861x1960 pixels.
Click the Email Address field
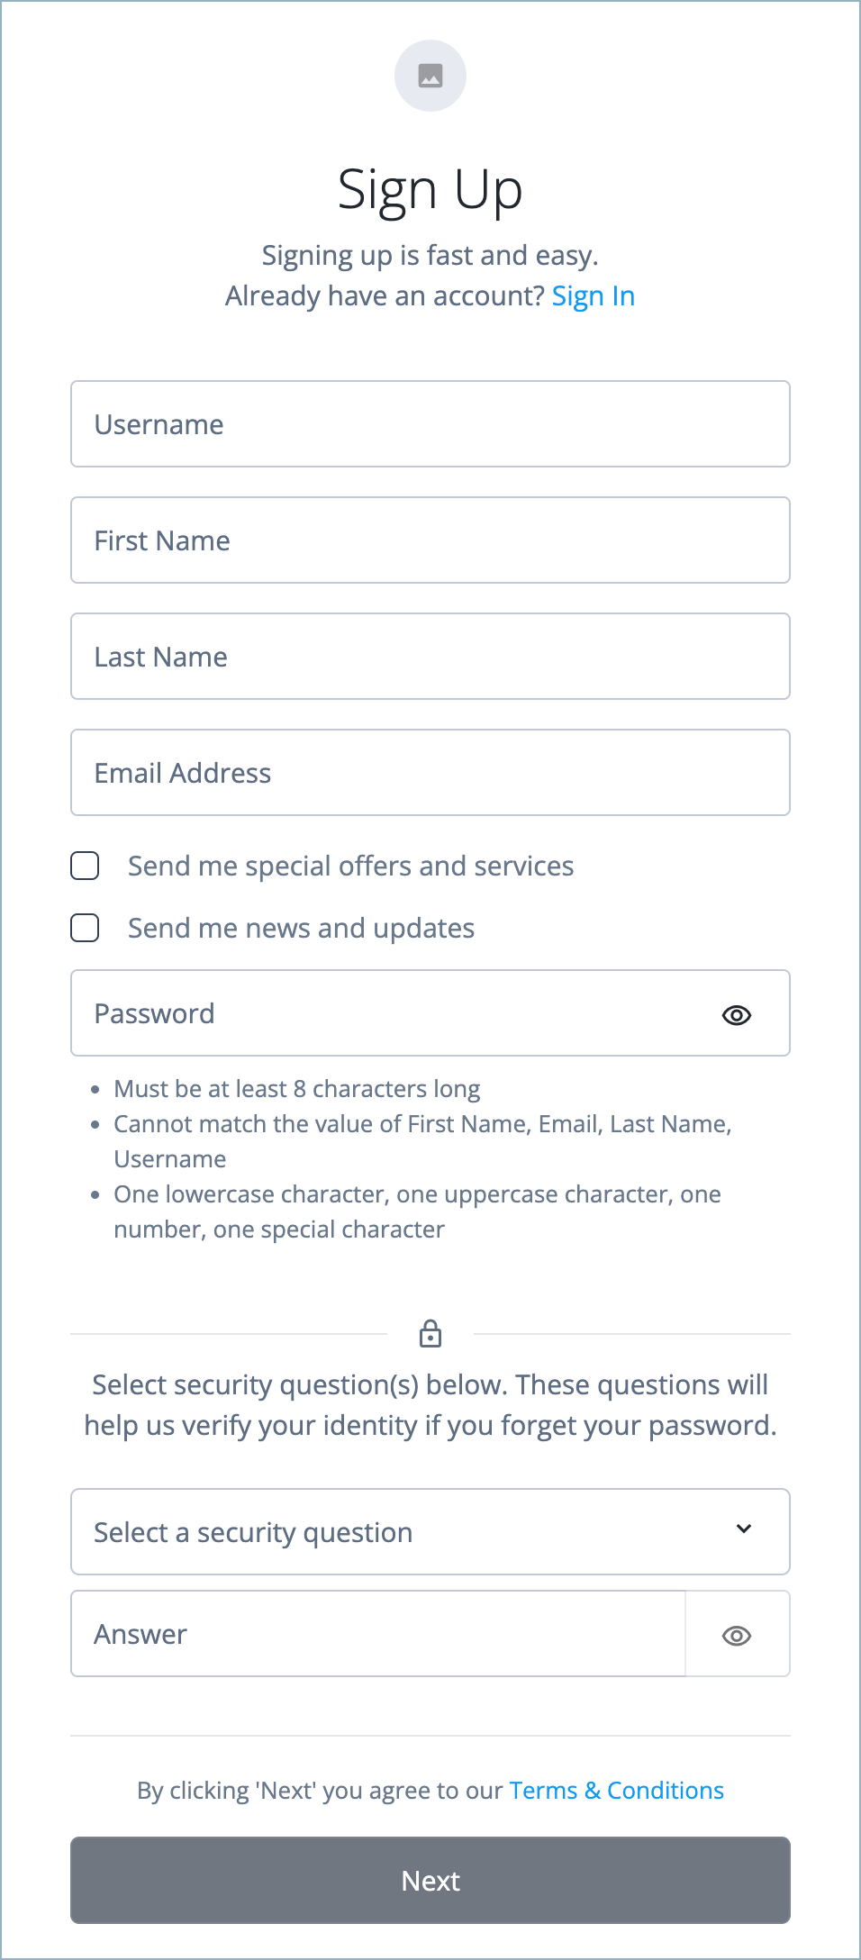[x=430, y=772]
